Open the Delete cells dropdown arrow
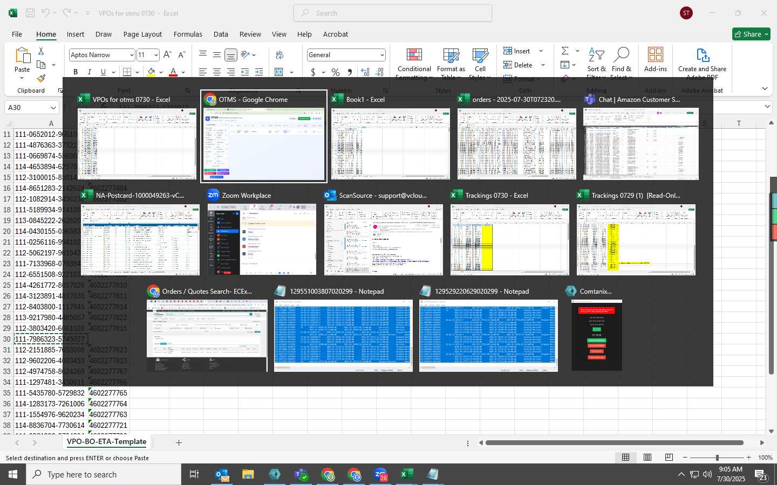Screen dimensions: 777x485 pos(543,65)
